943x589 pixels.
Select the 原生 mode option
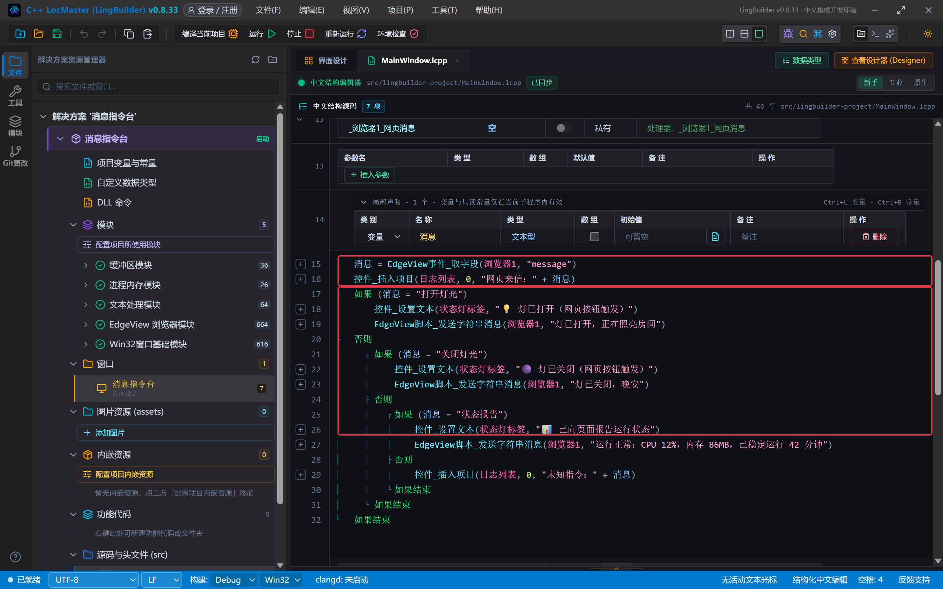click(920, 82)
